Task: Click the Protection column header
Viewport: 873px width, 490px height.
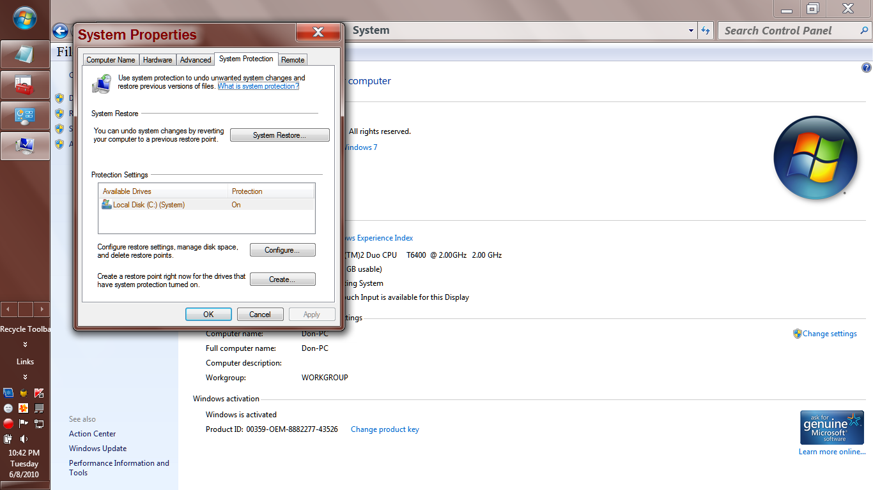Action: pos(271,191)
